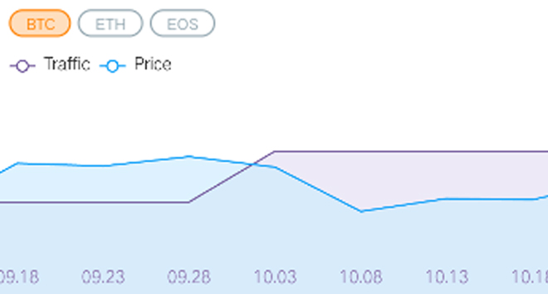This screenshot has width=548, height=299.
Task: Click the 09.23 date axis label
Action: tap(103, 277)
